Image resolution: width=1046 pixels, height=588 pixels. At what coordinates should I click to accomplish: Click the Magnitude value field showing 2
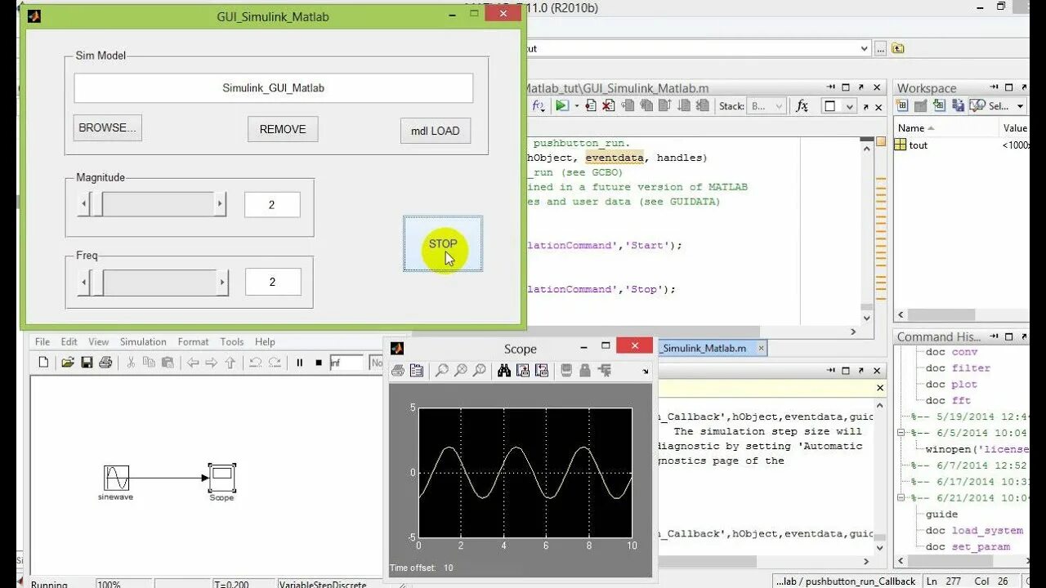pyautogui.click(x=272, y=205)
